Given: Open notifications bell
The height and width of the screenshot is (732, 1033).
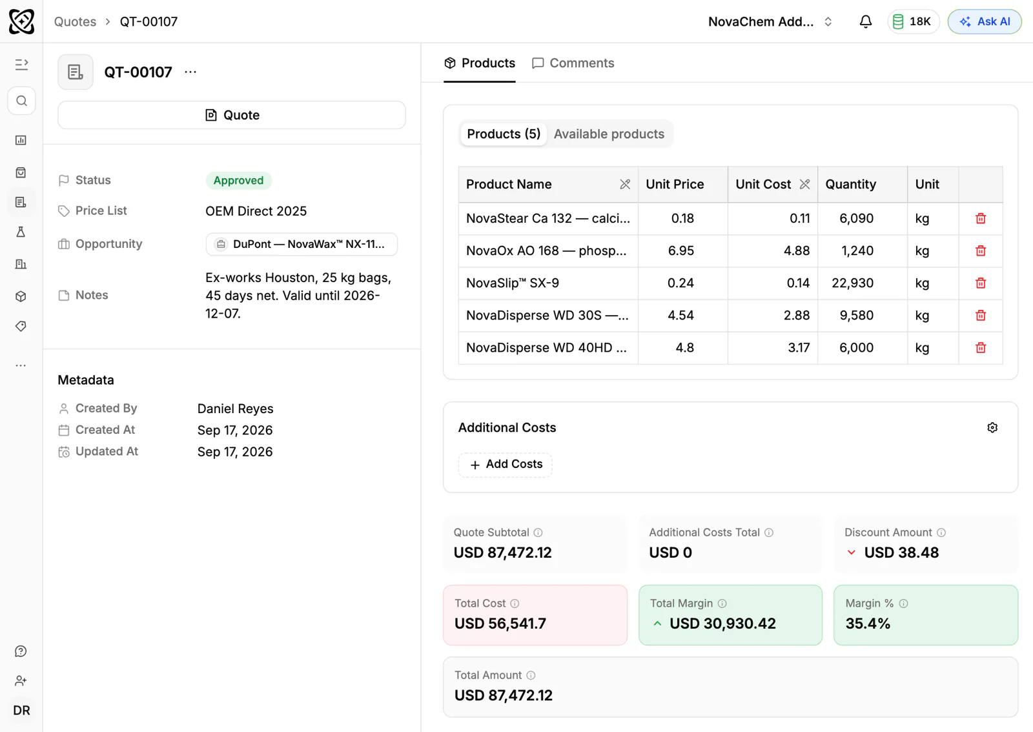Looking at the screenshot, I should [x=866, y=21].
